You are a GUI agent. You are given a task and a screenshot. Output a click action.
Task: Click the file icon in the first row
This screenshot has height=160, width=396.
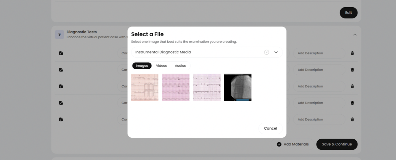61,53
